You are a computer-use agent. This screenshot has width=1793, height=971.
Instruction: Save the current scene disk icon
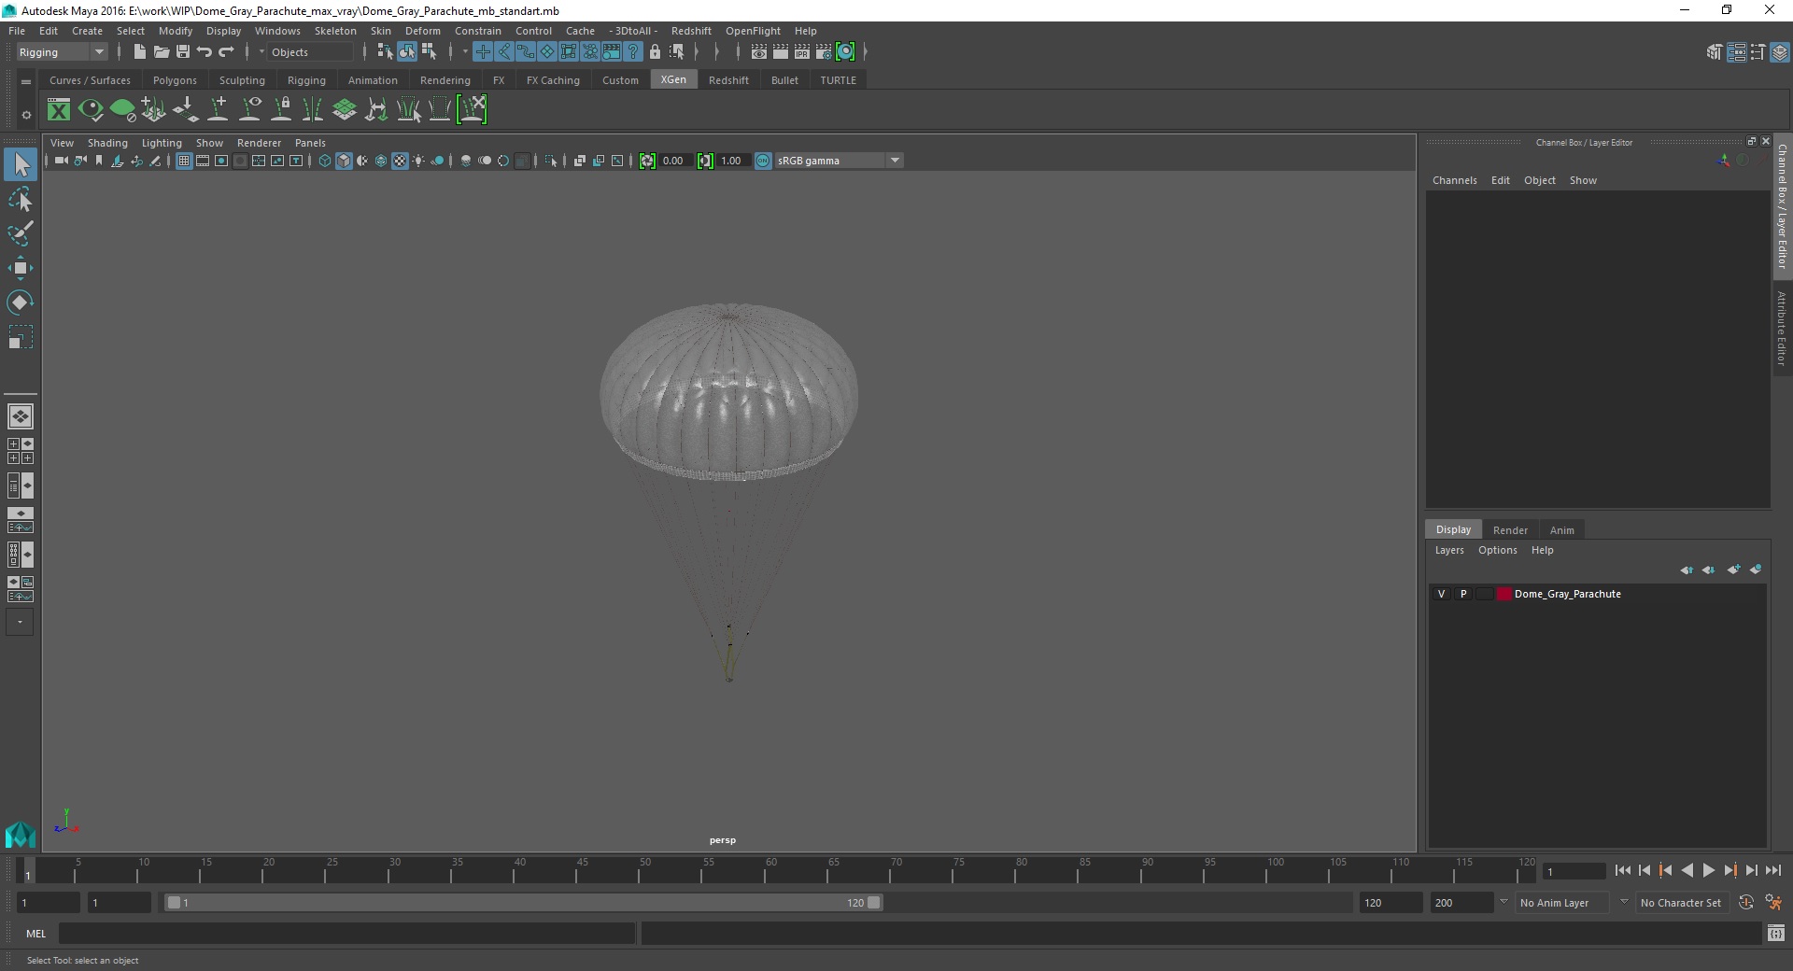pyautogui.click(x=182, y=52)
